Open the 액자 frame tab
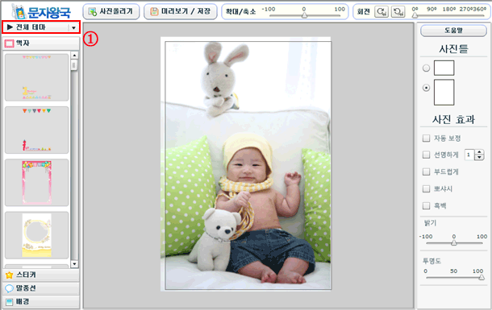 point(41,43)
